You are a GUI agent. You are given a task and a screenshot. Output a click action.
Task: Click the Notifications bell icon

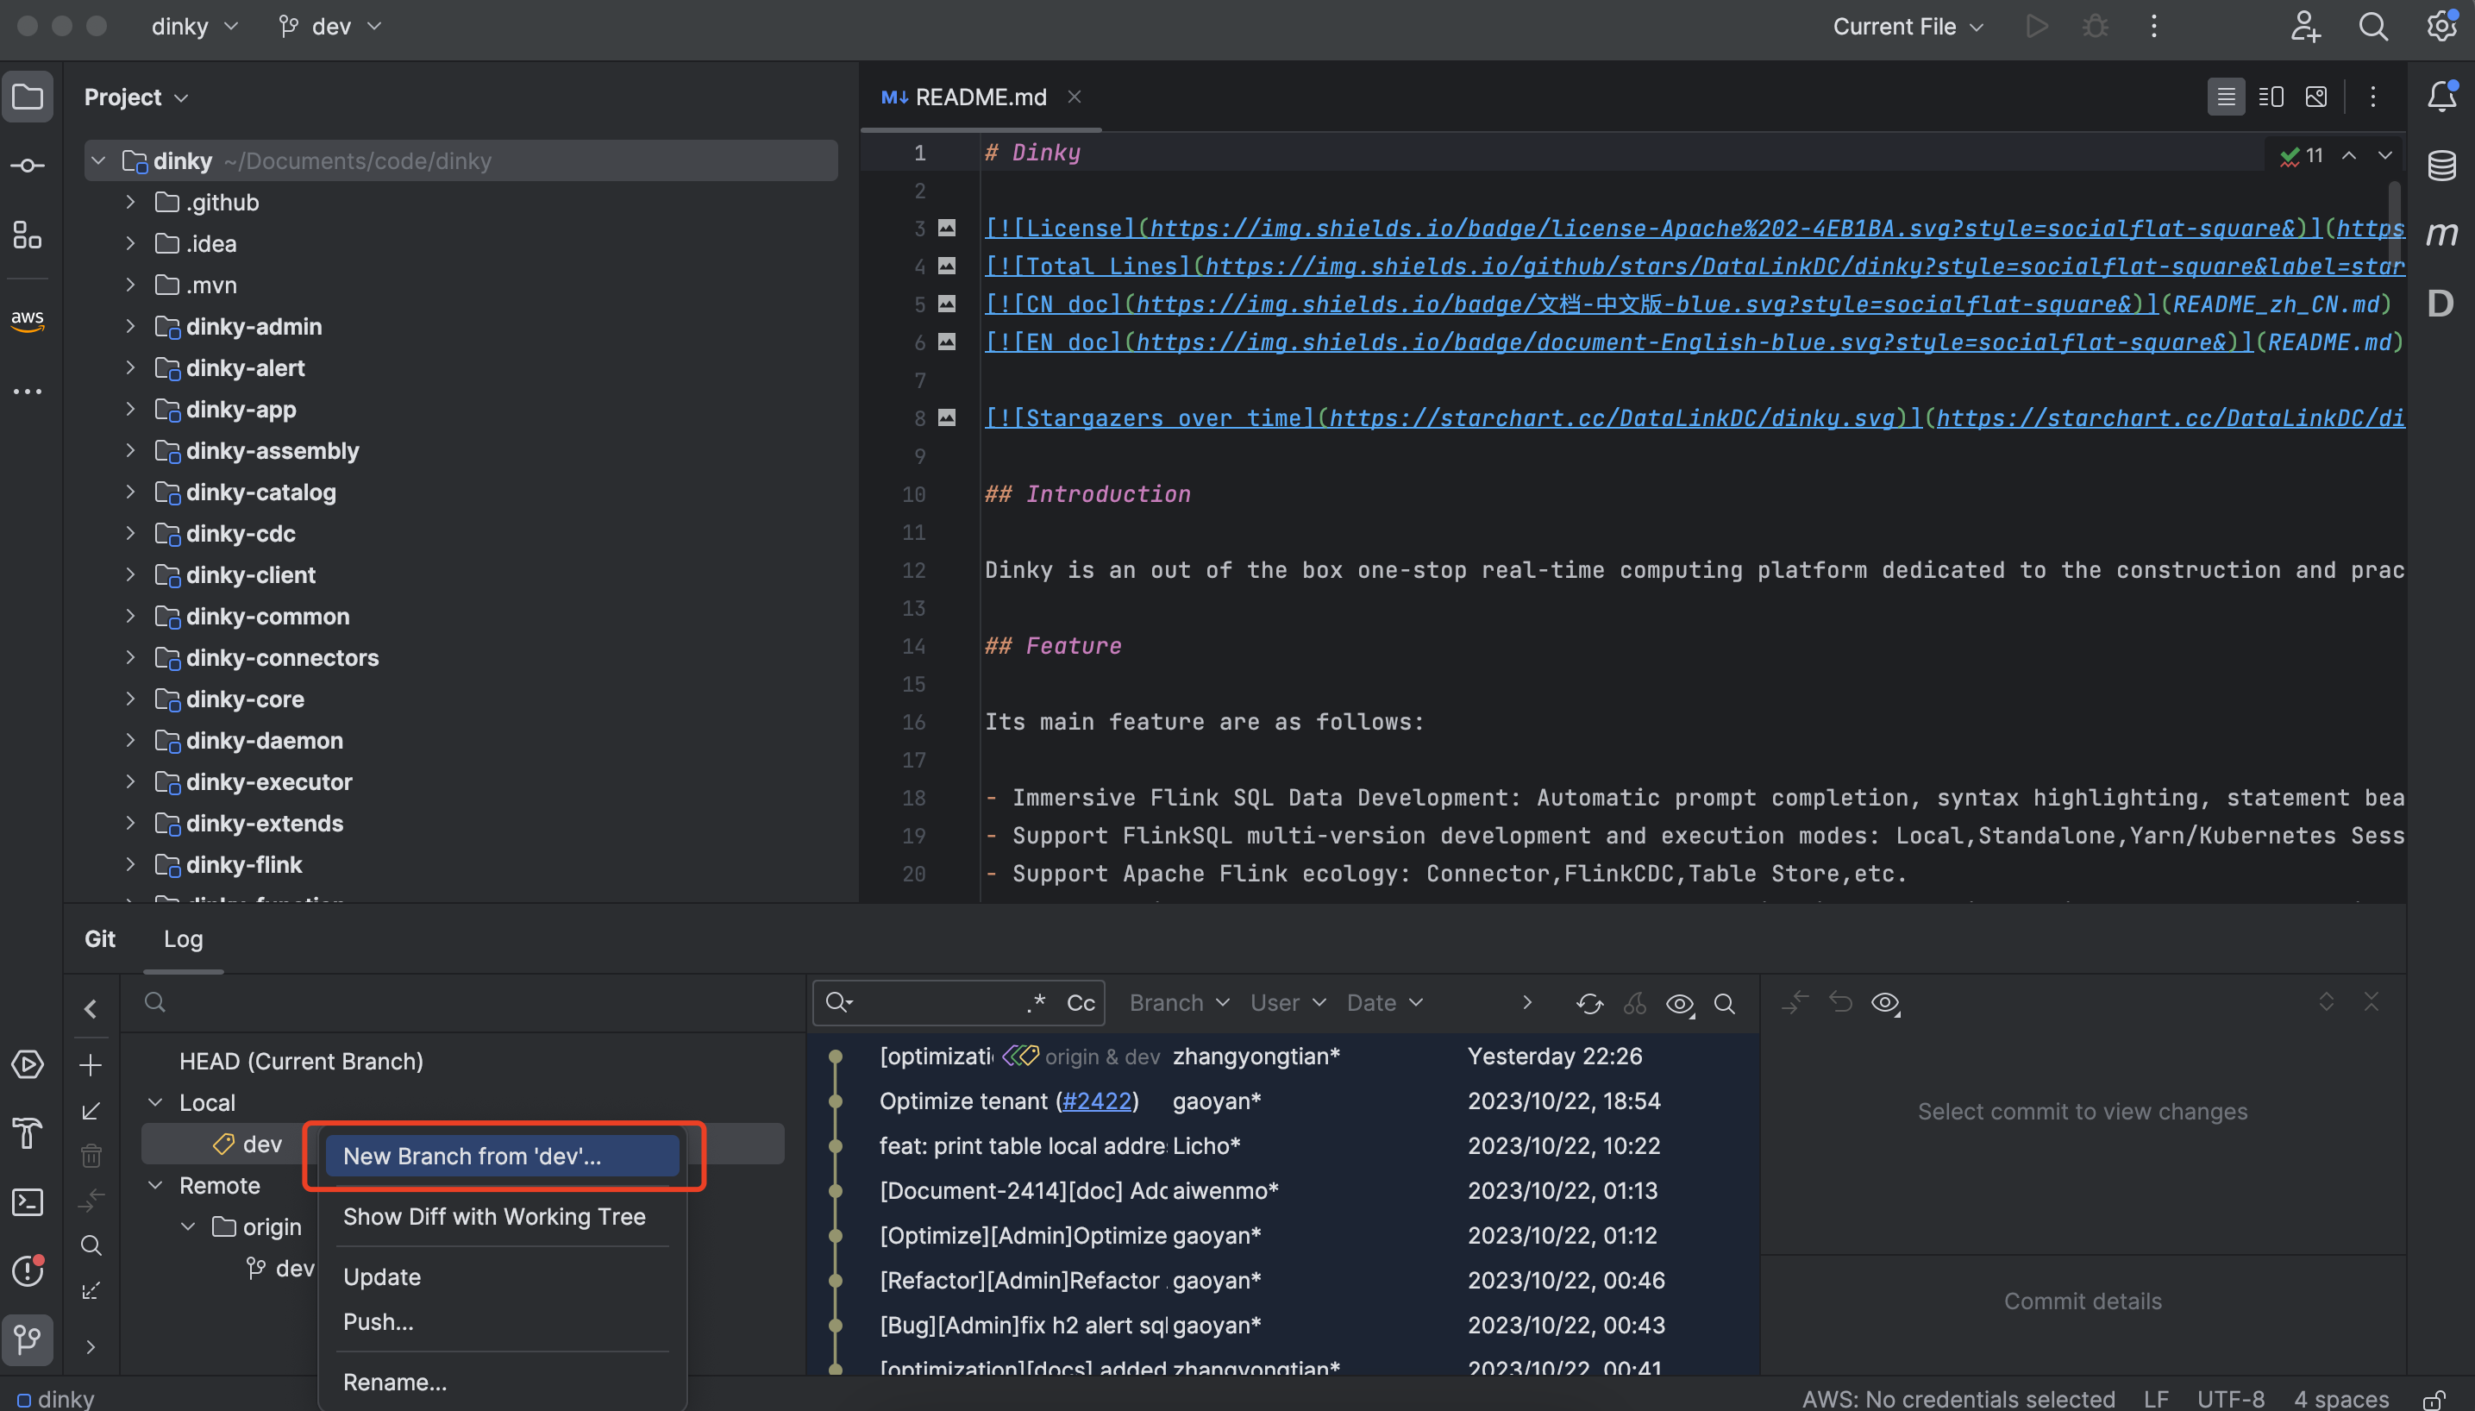2441,96
